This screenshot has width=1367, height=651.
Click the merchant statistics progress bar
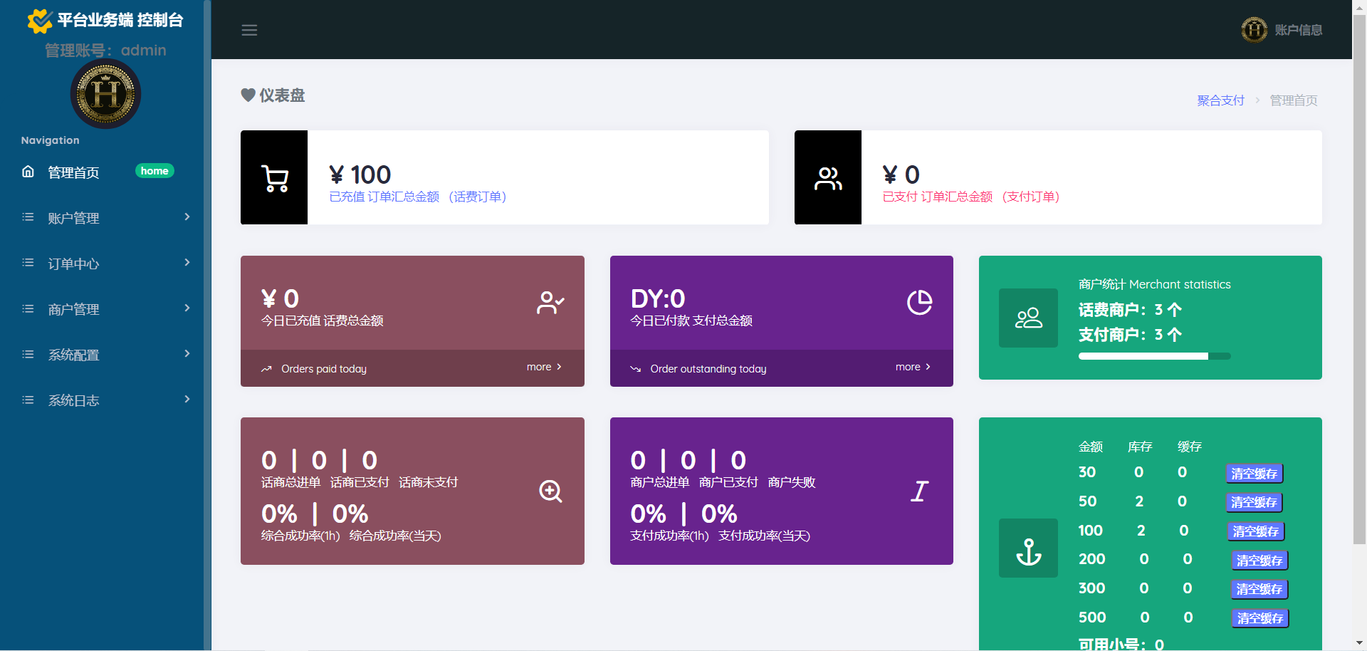click(1154, 356)
